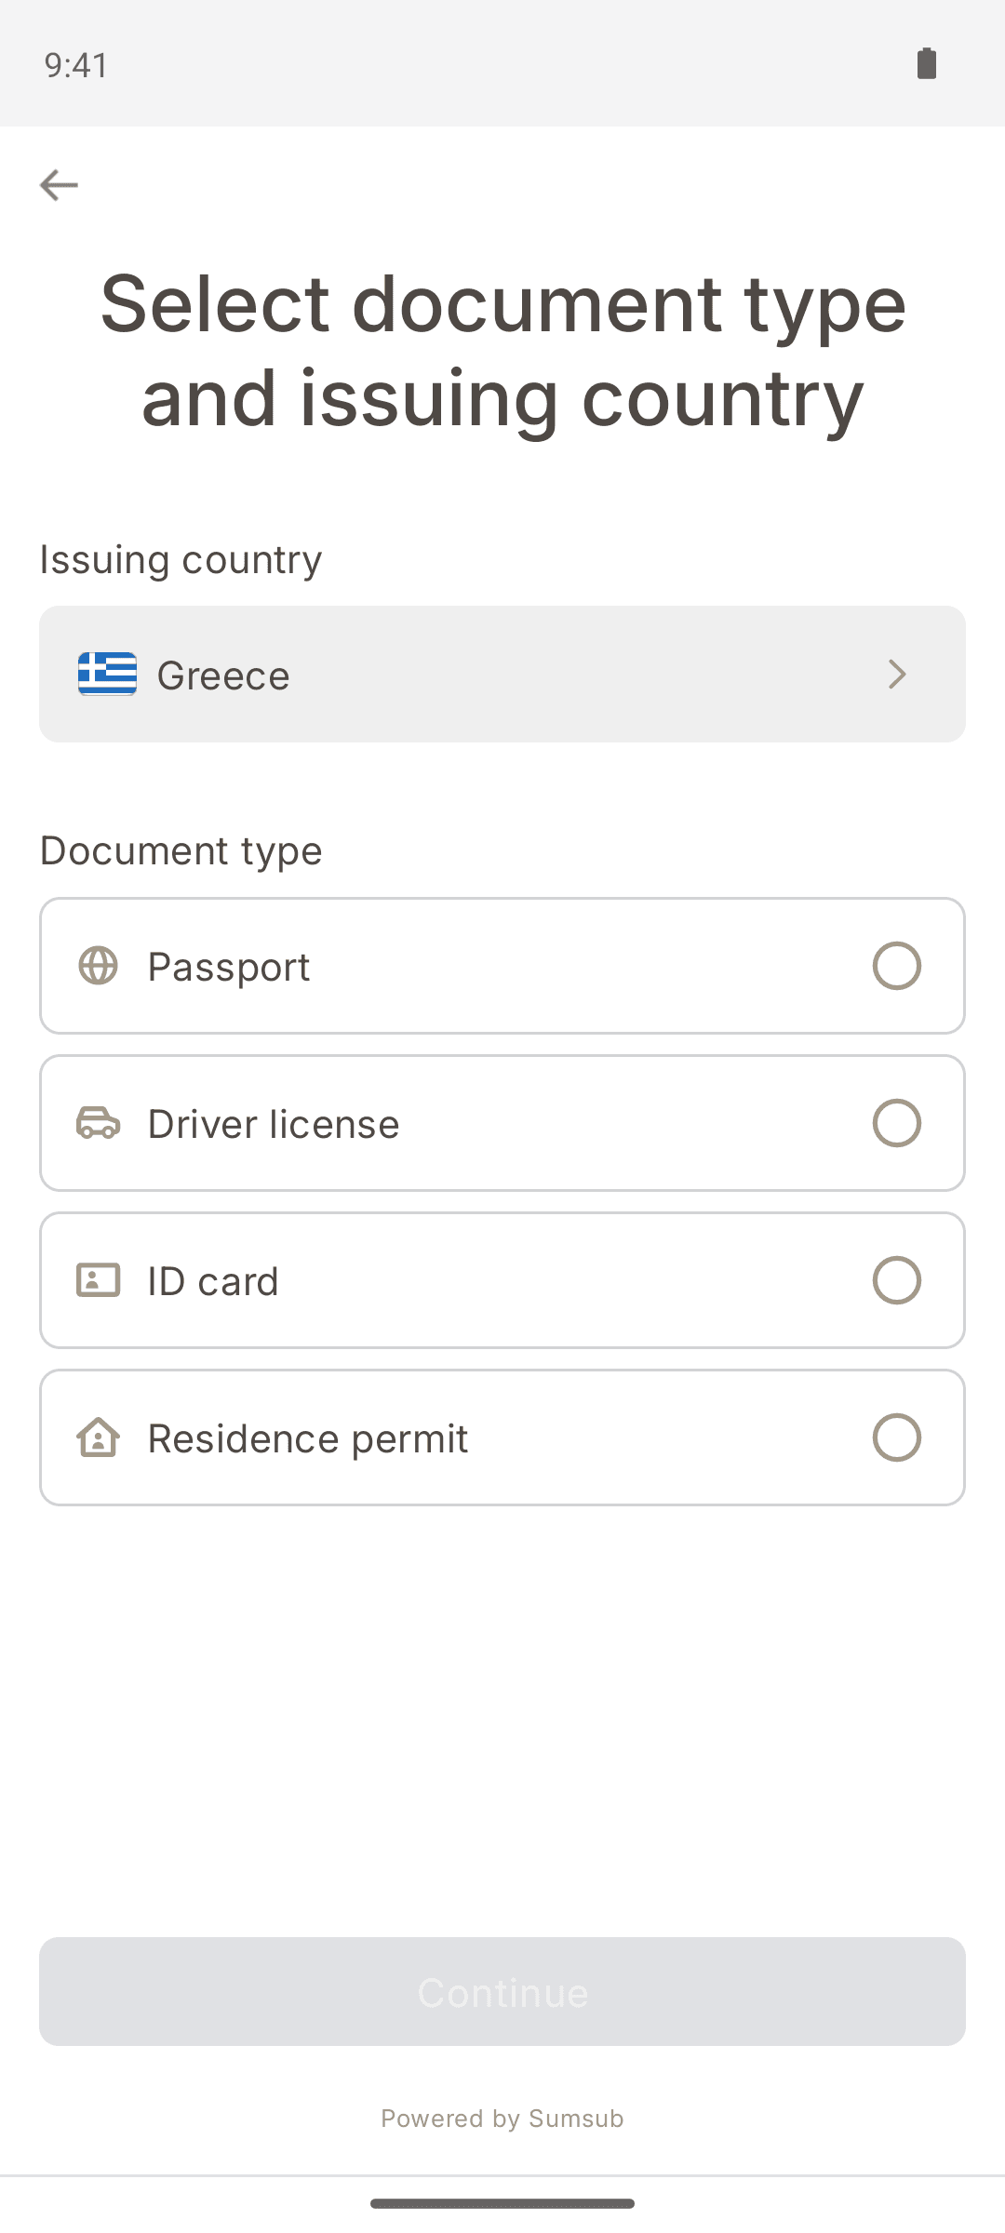Pick the Residence permit label

pyautogui.click(x=308, y=1438)
